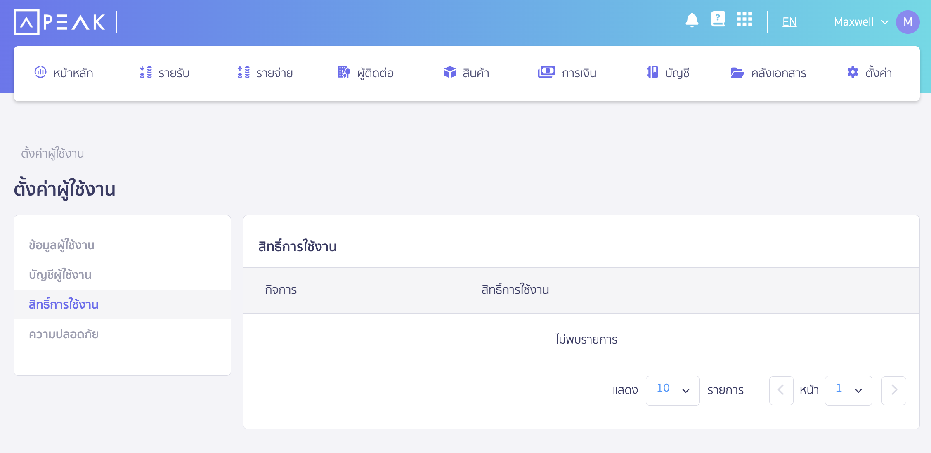Click the help question-mark icon
931x453 pixels.
point(718,19)
